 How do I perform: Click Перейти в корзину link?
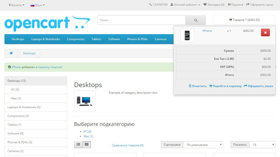click(225, 86)
